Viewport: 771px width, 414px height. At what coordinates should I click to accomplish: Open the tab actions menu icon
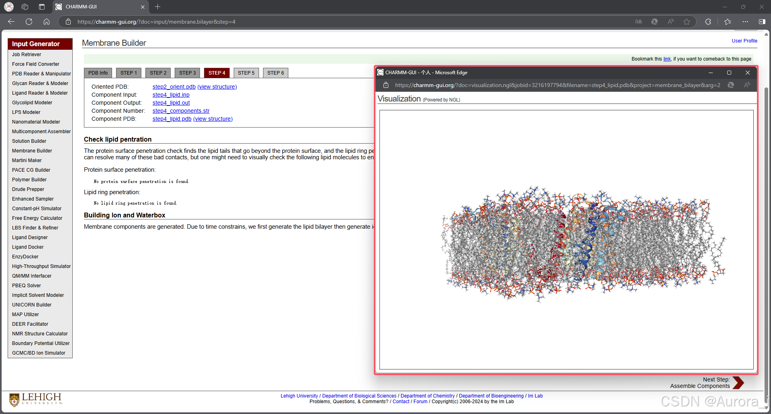(x=42, y=7)
